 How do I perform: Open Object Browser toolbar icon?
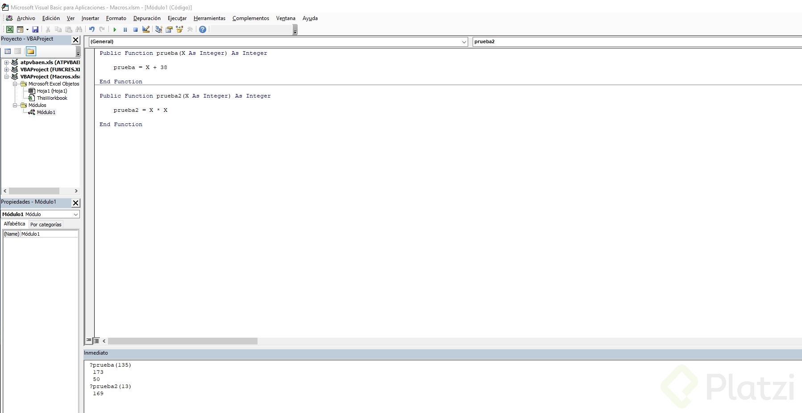(179, 29)
